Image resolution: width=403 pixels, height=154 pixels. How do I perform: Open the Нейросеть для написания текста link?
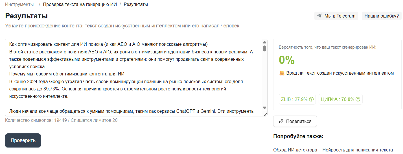click(358, 150)
